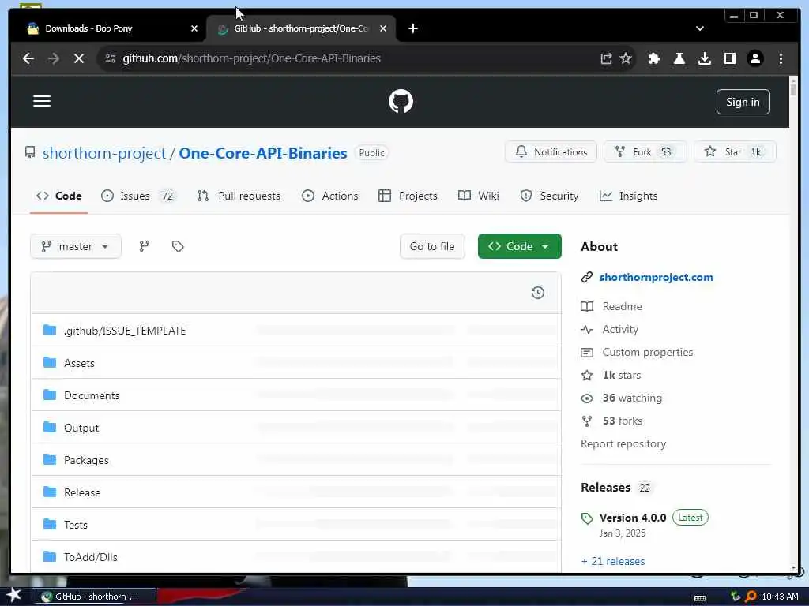Open the Version 4.0.0 release
The image size is (809, 606).
pyautogui.click(x=633, y=518)
